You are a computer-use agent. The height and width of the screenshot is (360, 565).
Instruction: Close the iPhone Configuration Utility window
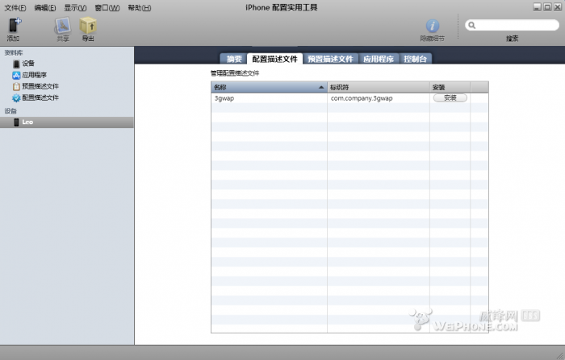pos(558,6)
